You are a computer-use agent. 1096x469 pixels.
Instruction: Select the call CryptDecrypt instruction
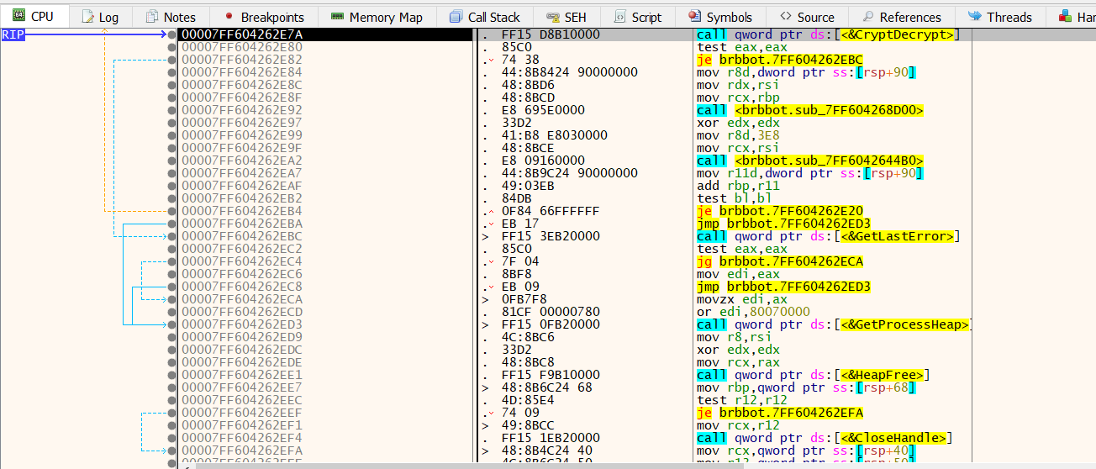click(x=827, y=34)
